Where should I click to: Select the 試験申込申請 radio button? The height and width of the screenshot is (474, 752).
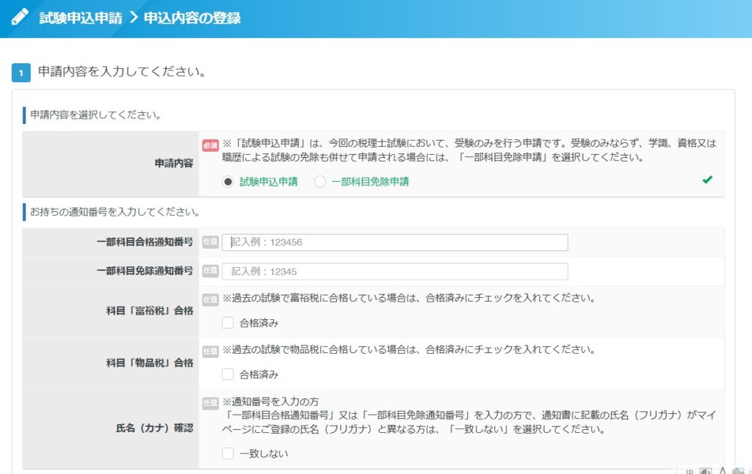pos(228,182)
